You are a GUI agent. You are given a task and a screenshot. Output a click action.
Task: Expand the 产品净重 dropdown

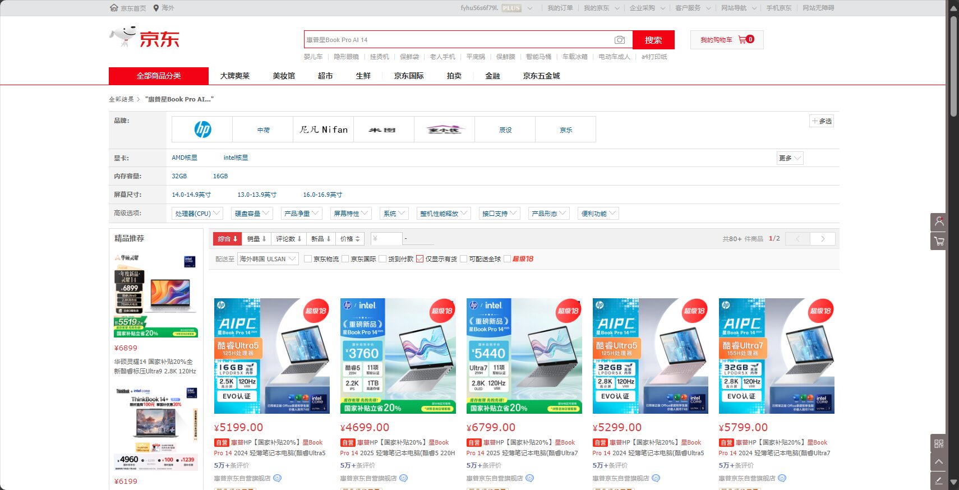point(301,214)
